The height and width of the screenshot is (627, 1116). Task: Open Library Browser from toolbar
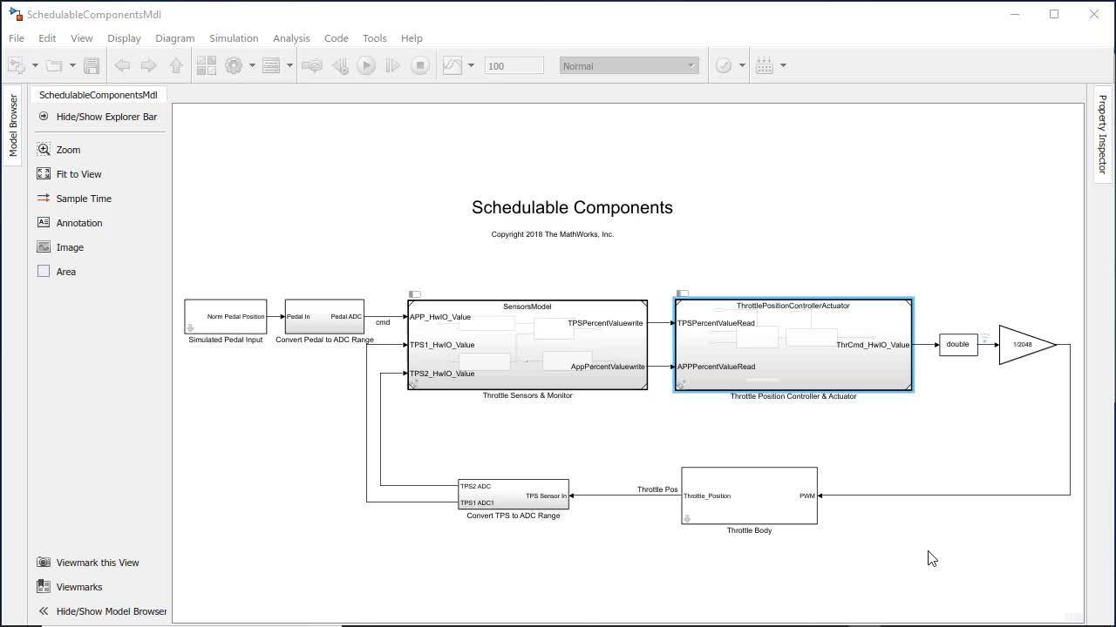206,65
